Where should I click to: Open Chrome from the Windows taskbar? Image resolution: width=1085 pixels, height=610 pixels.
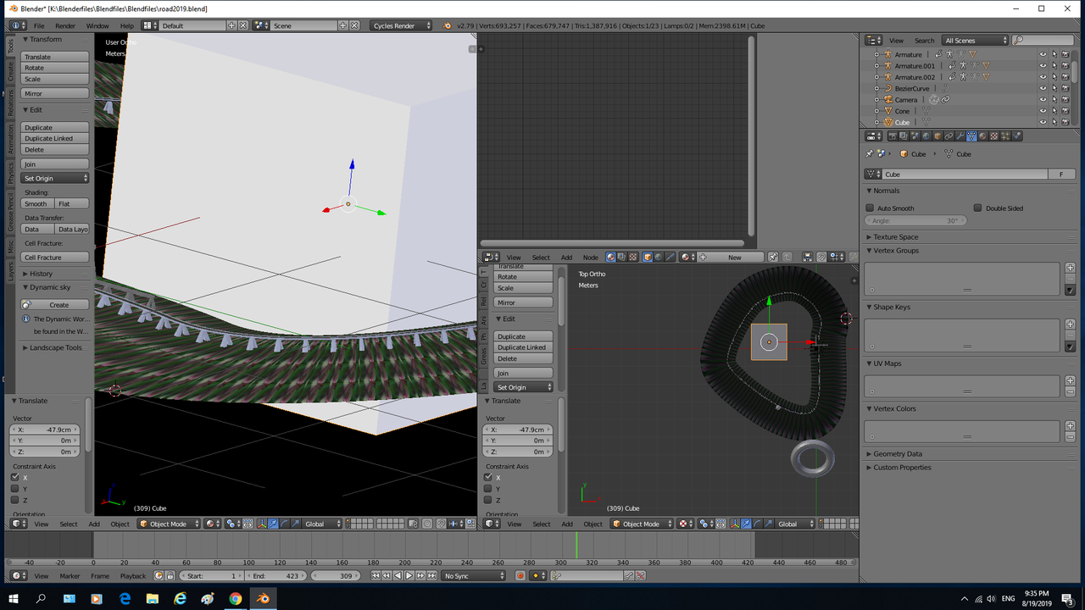[236, 598]
